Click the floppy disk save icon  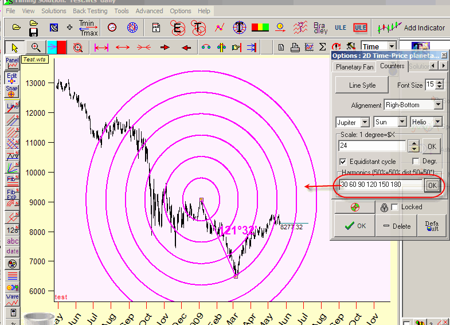(33, 32)
